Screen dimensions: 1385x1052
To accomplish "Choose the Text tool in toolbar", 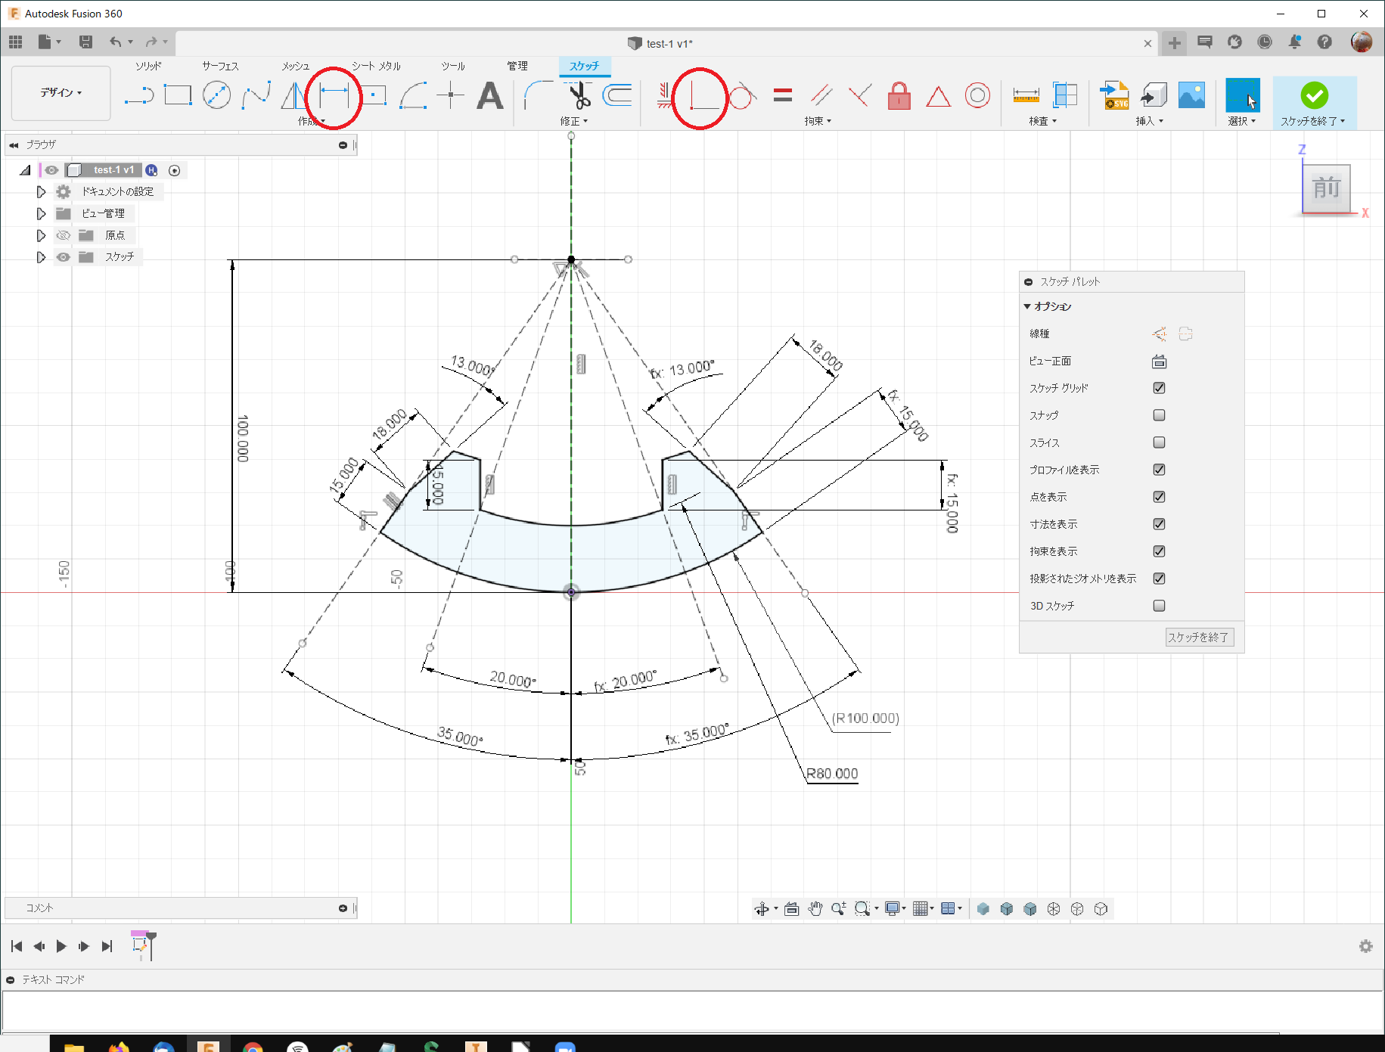I will click(489, 96).
